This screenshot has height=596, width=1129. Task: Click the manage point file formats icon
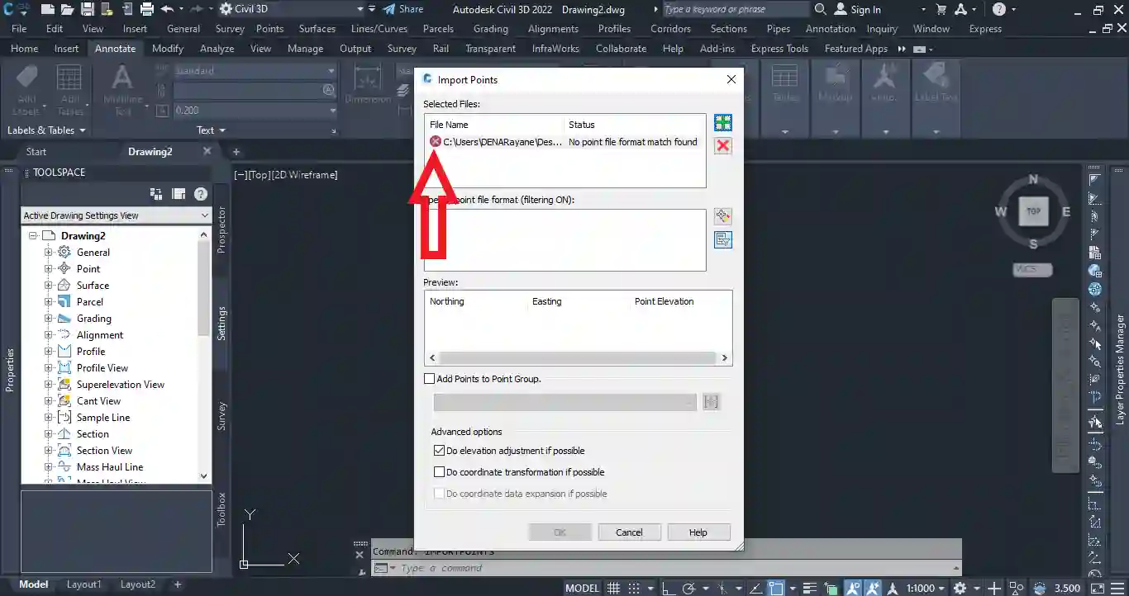point(722,216)
